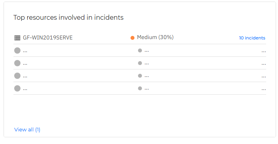This screenshot has height=144, width=278.
Task: Select the large gray circle in second placeholder row
Action: click(17, 63)
